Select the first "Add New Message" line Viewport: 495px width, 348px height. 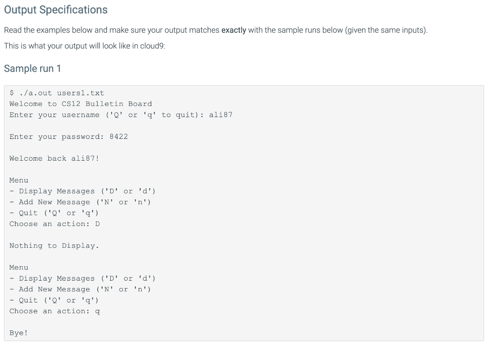click(x=80, y=202)
